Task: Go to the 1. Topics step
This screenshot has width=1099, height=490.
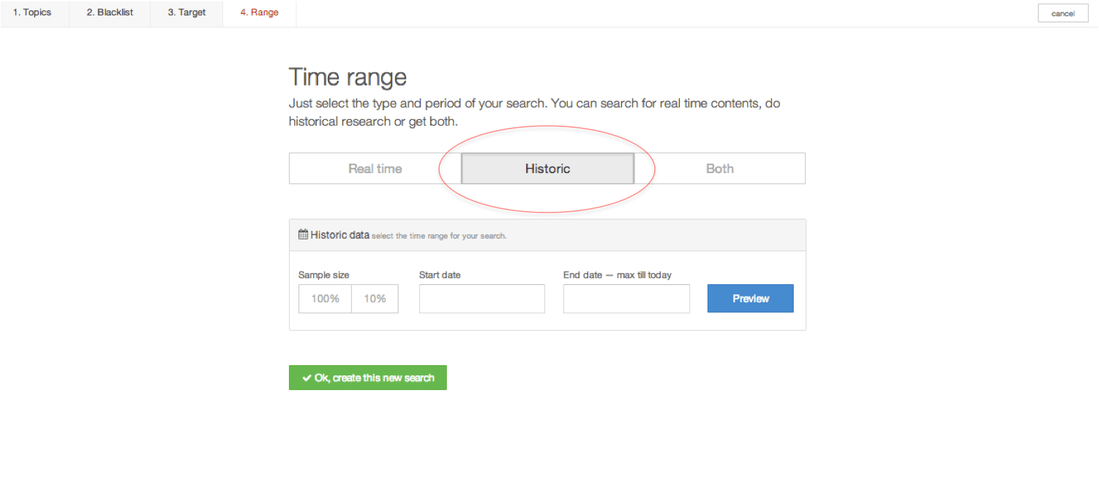Action: click(32, 13)
